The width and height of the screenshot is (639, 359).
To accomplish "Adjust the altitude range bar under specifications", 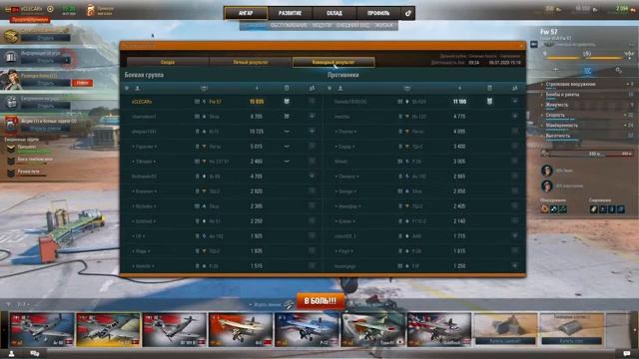I will 588,154.
